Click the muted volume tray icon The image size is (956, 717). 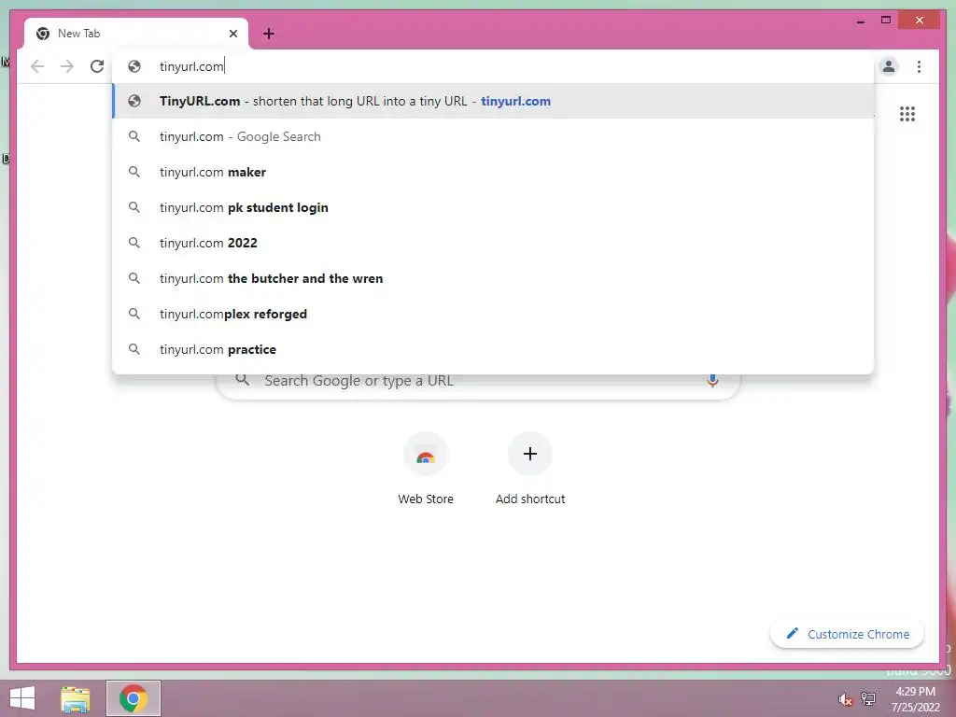845,700
